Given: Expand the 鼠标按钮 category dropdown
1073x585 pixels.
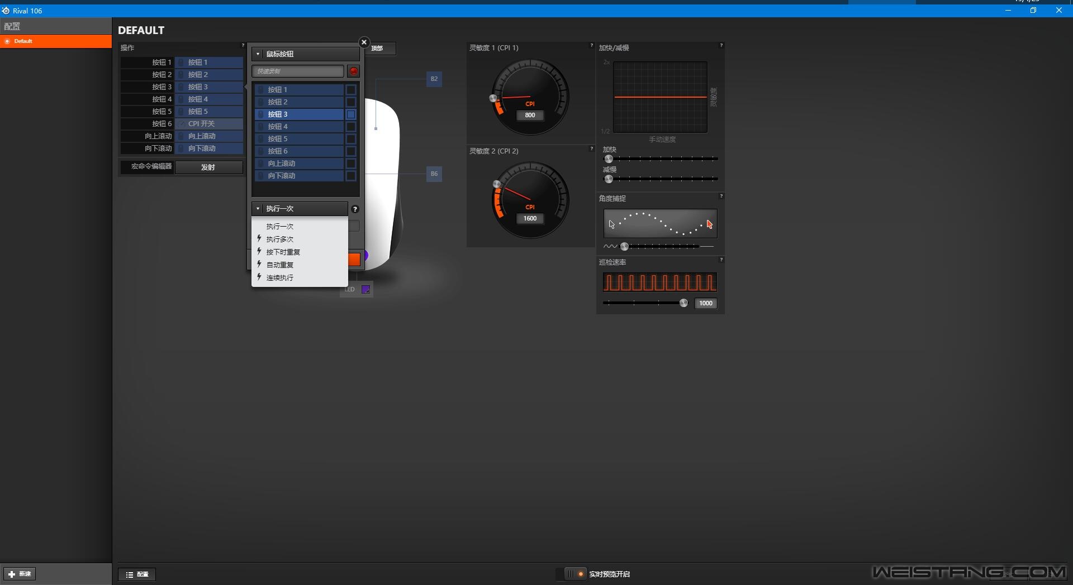Looking at the screenshot, I should [x=305, y=54].
